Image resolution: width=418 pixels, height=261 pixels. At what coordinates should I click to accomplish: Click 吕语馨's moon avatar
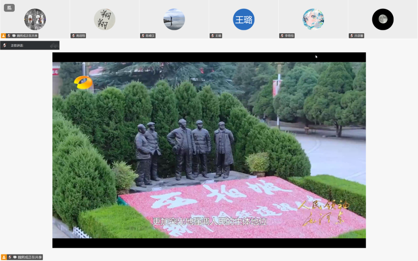point(383,19)
